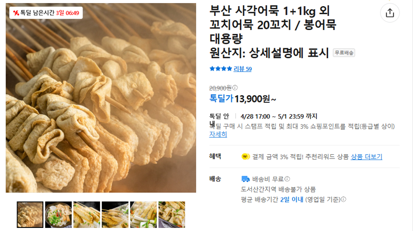Select the fourth product thumbnail
This screenshot has height=231, width=413.
pos(115,215)
